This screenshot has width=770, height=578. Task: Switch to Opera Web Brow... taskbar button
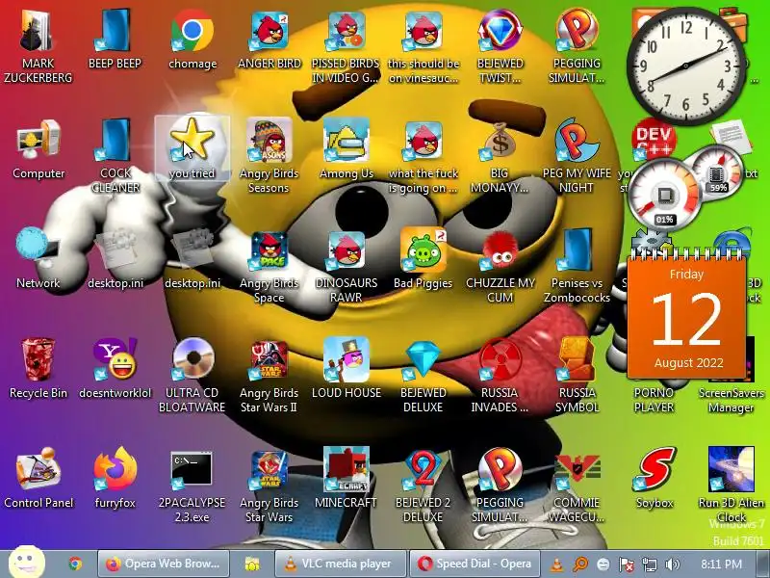pyautogui.click(x=164, y=564)
